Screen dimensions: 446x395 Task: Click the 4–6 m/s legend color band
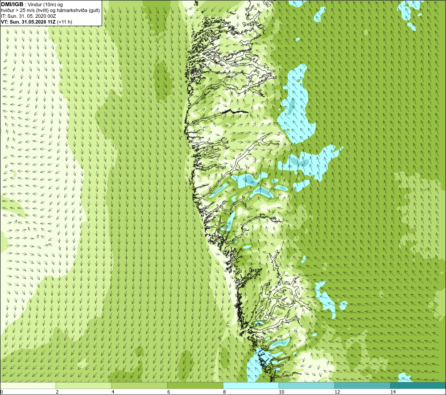point(139,385)
